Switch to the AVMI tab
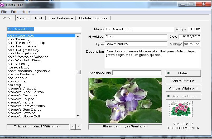This screenshot has height=139, width=212. [x=7, y=18]
